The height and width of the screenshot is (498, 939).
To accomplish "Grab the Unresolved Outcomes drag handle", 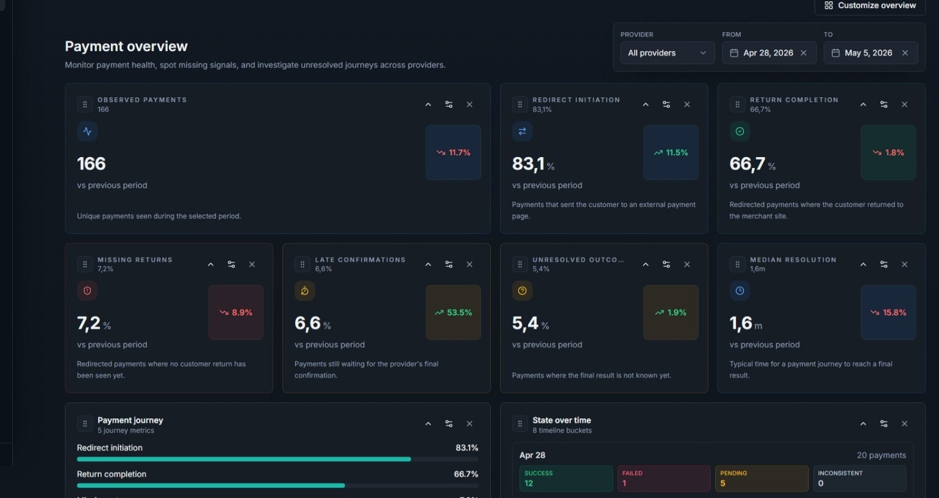I will [x=520, y=264].
